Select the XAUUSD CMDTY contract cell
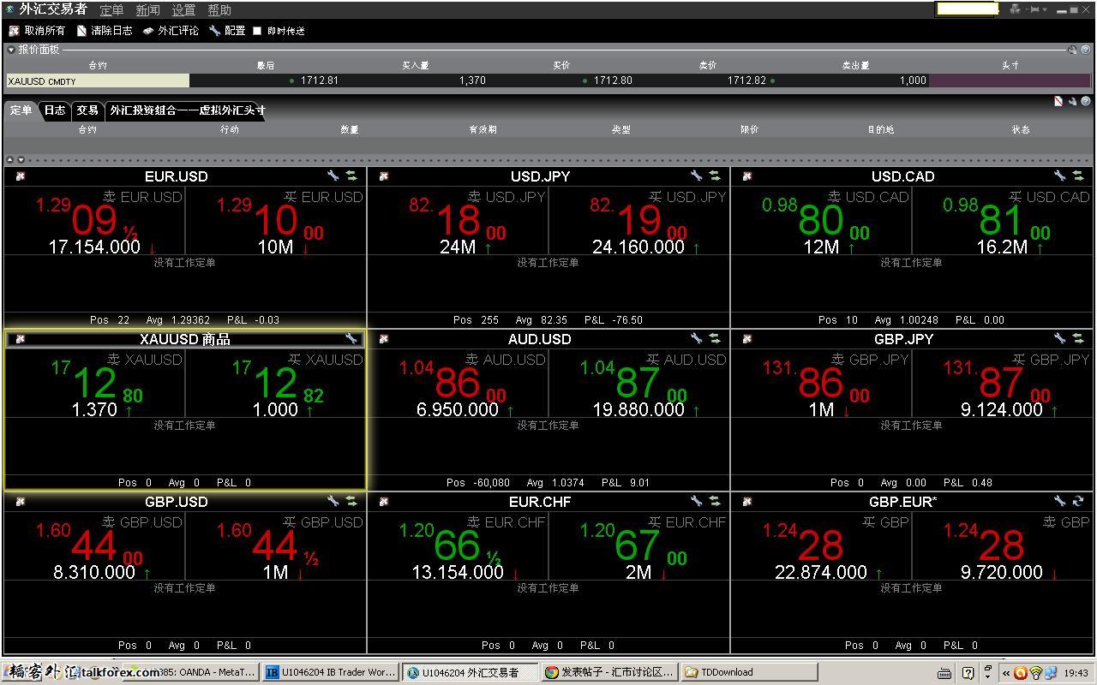 coord(97,80)
